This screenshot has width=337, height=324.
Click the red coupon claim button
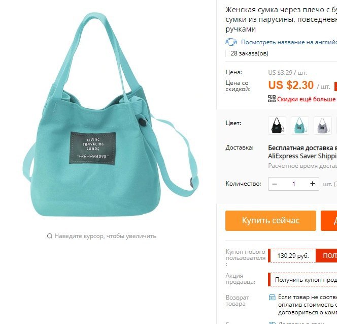(x=326, y=256)
